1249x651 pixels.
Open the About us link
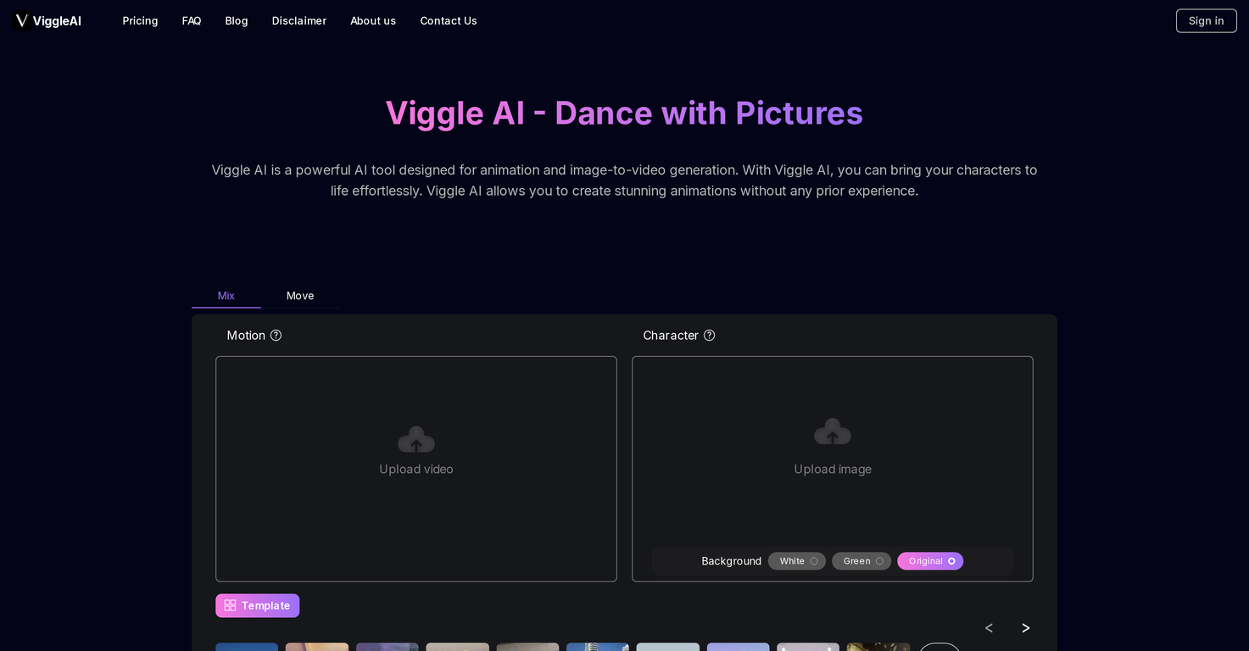click(373, 20)
